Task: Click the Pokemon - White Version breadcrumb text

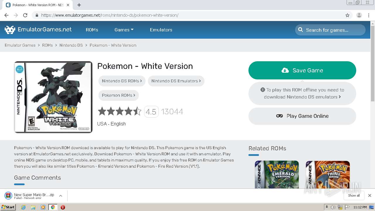Action: pos(113,45)
